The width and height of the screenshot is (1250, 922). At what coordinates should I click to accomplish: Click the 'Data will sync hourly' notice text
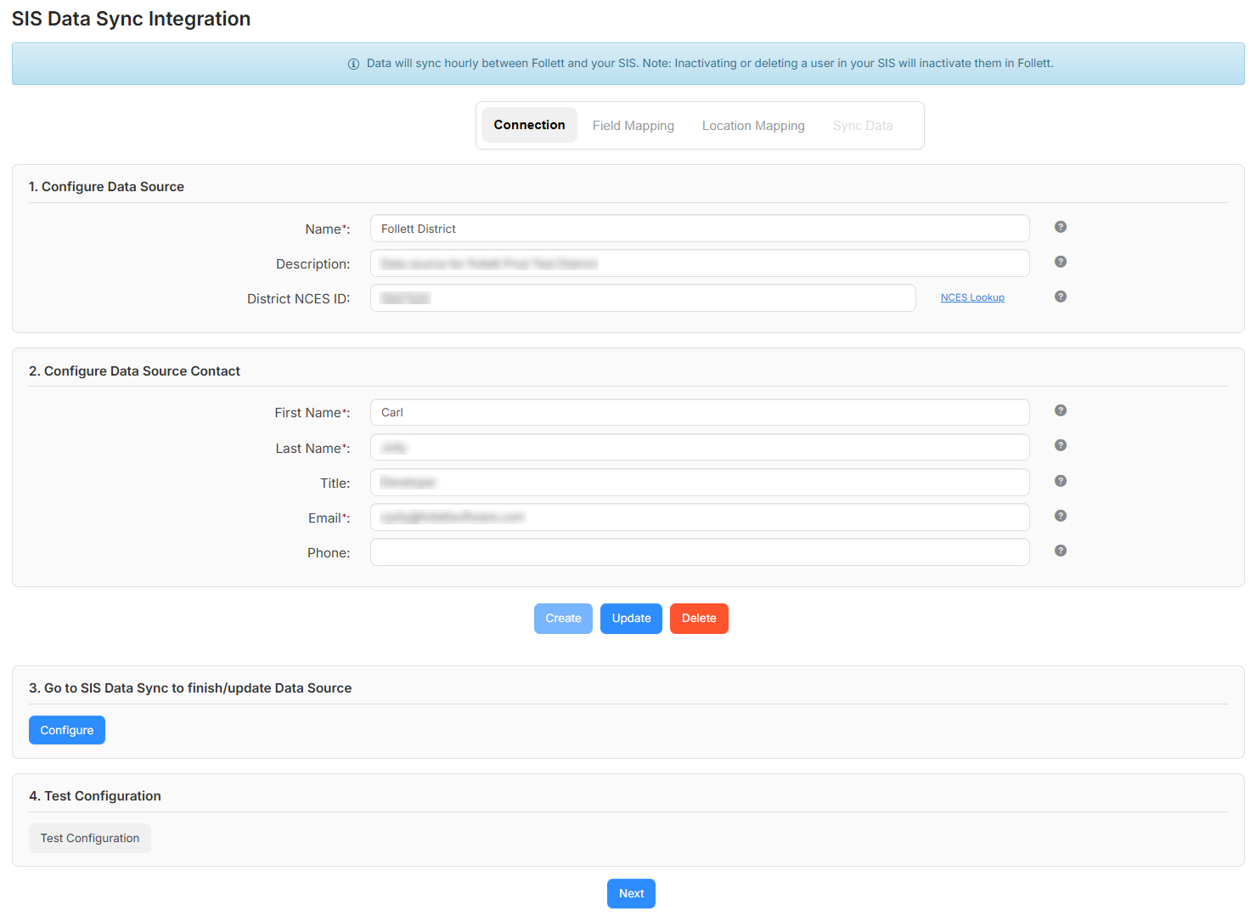(710, 64)
